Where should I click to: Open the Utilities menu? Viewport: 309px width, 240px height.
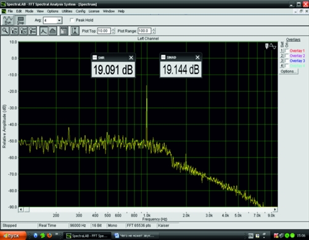coord(67,11)
